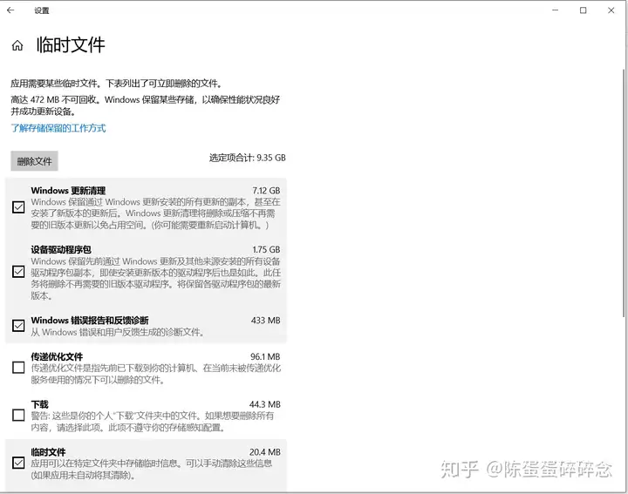The image size is (628, 494).
Task: Click the 设备驱动程序包 title
Action: pyautogui.click(x=61, y=249)
